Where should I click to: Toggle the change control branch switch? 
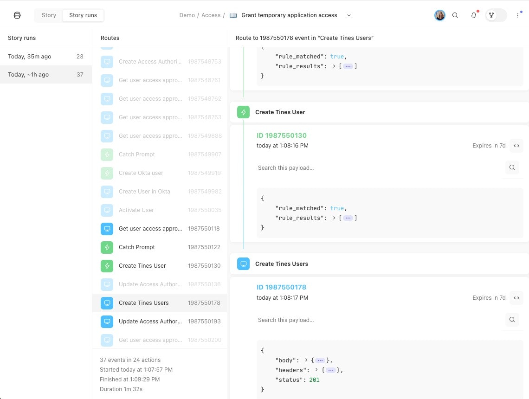(496, 15)
